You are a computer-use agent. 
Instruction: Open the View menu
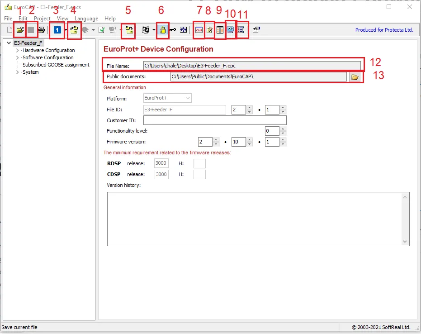coord(62,19)
